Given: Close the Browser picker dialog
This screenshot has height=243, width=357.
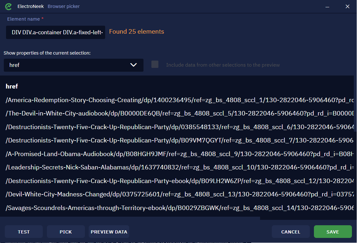Looking at the screenshot, I should click(x=347, y=7).
